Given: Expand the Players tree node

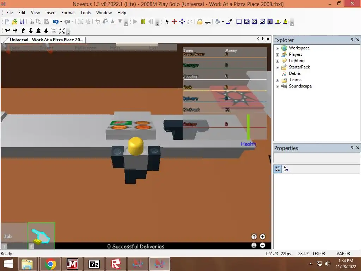Looking at the screenshot, I should point(277,55).
